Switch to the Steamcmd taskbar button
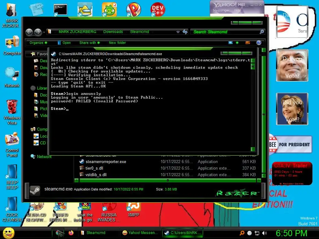This screenshot has width=319, height=239. coord(98,233)
